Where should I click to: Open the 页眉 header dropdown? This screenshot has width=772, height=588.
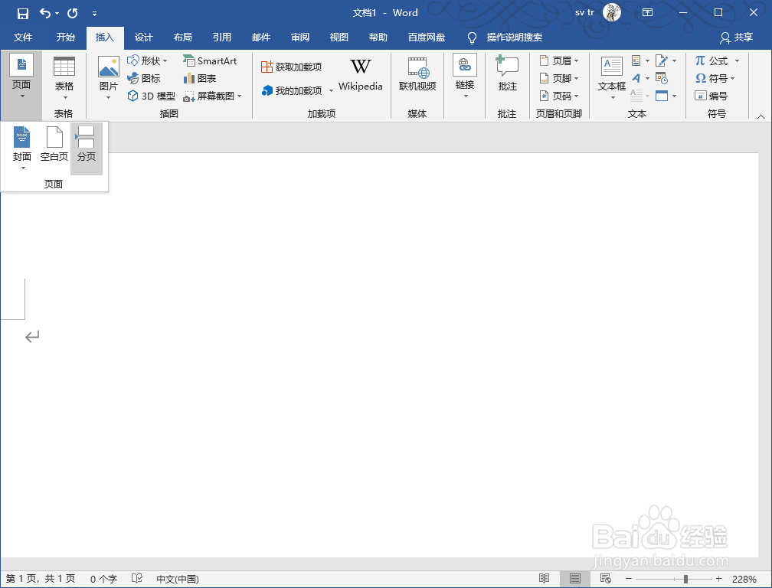[x=559, y=60]
